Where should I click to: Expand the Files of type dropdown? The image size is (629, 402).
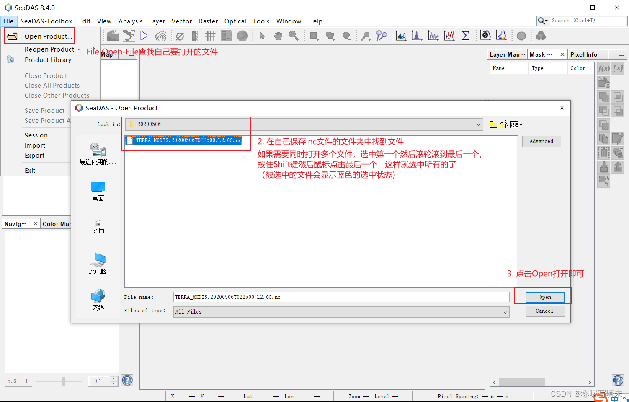point(505,312)
